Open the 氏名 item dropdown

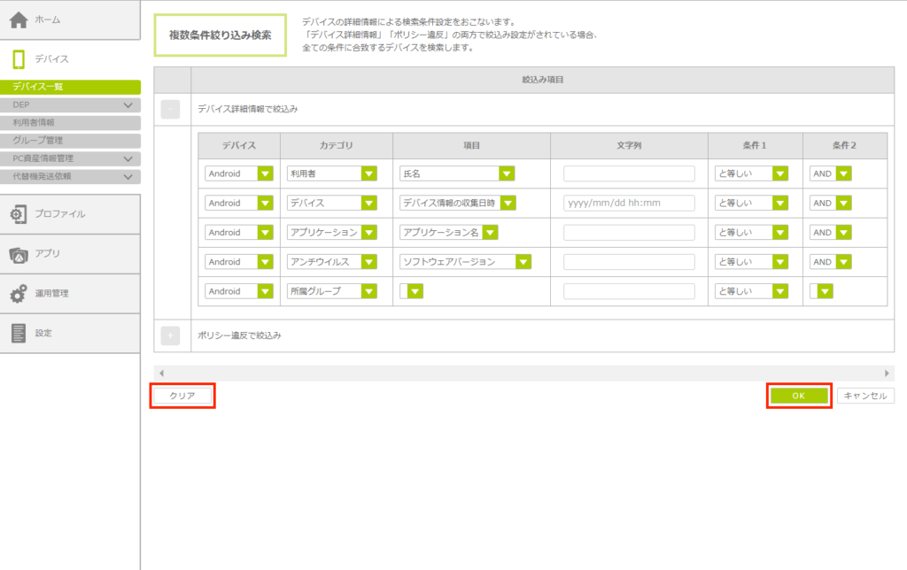coord(507,173)
